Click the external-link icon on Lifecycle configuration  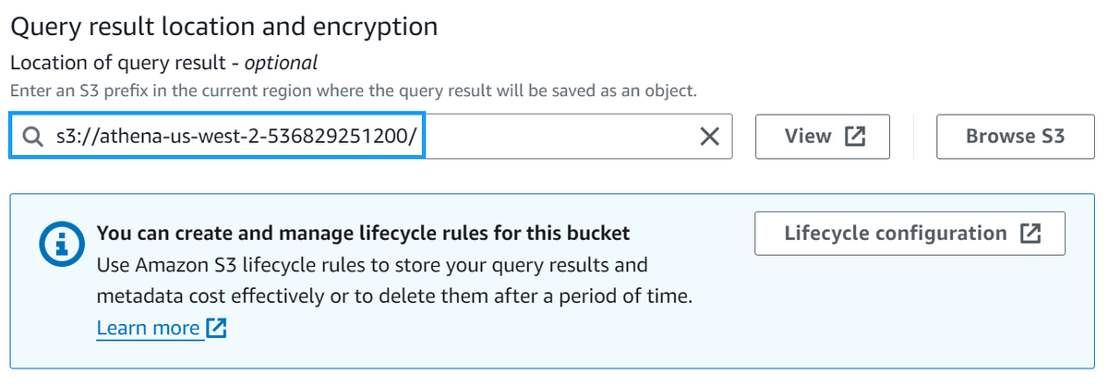(x=1030, y=234)
